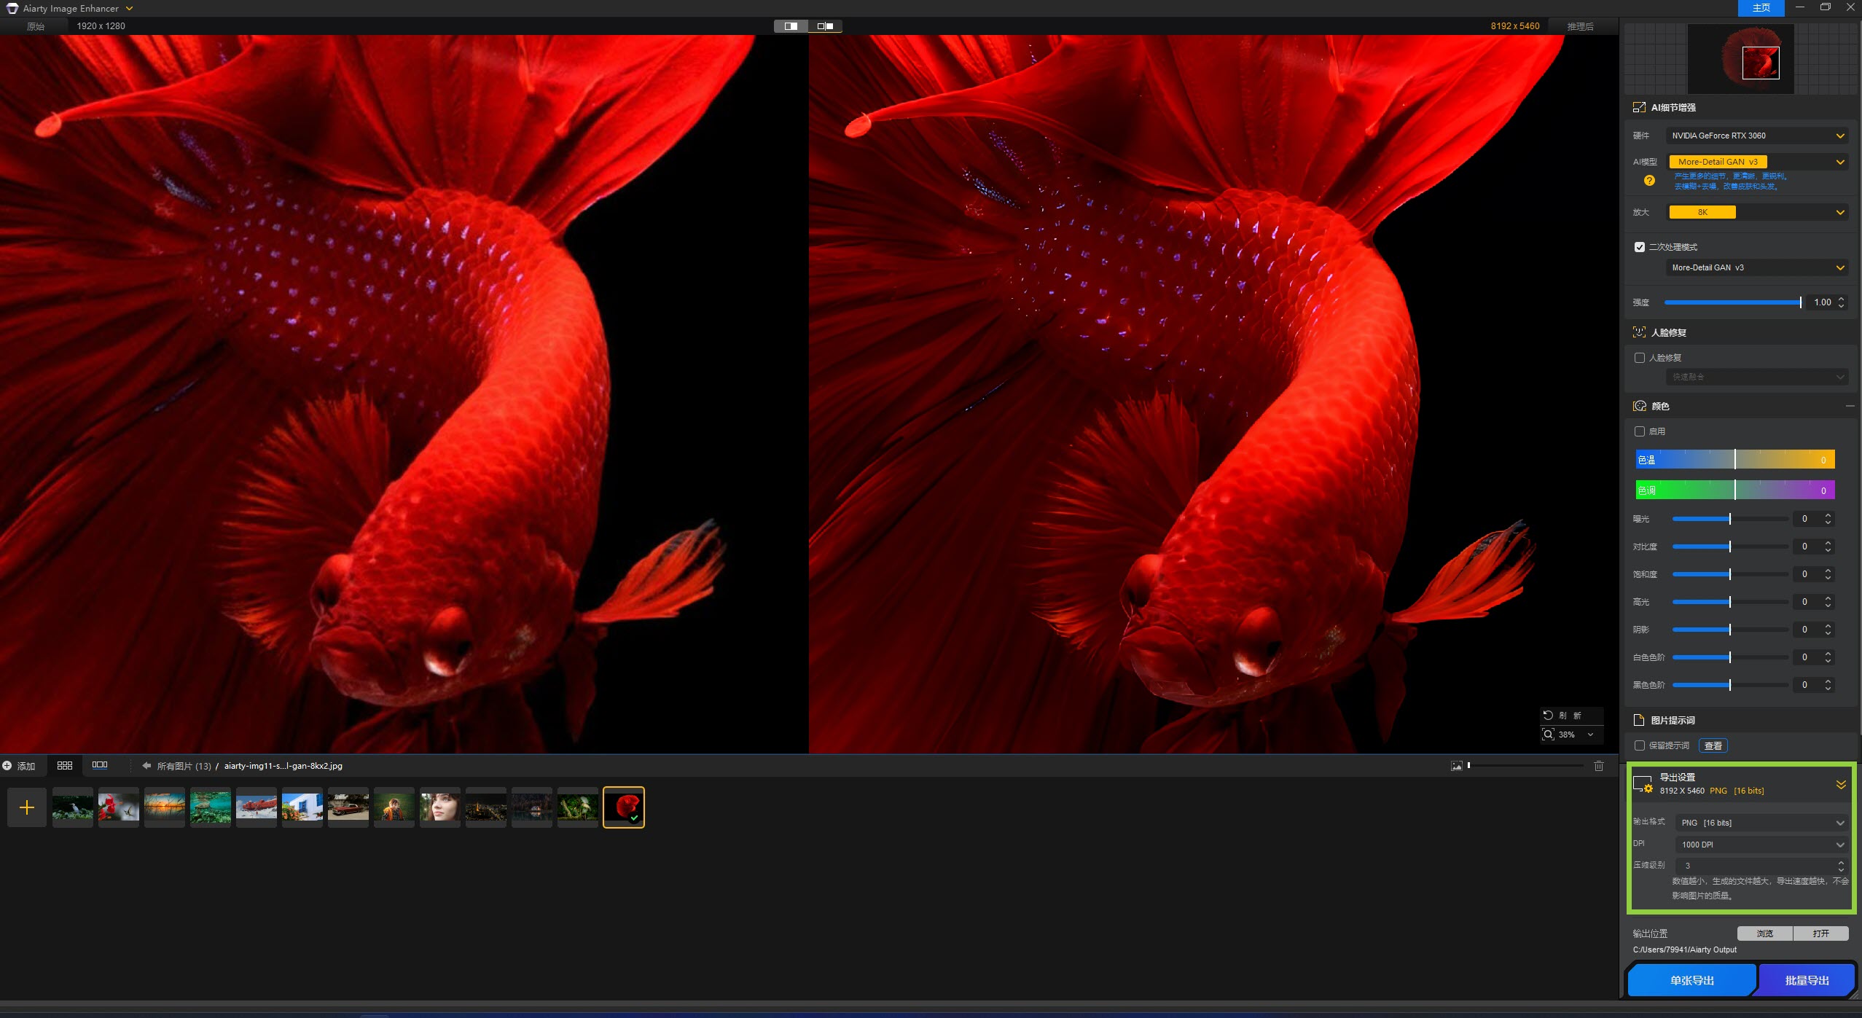
Task: Open the 硬件 NVIDIA GeForce RTX 3060 dropdown
Action: point(1756,136)
